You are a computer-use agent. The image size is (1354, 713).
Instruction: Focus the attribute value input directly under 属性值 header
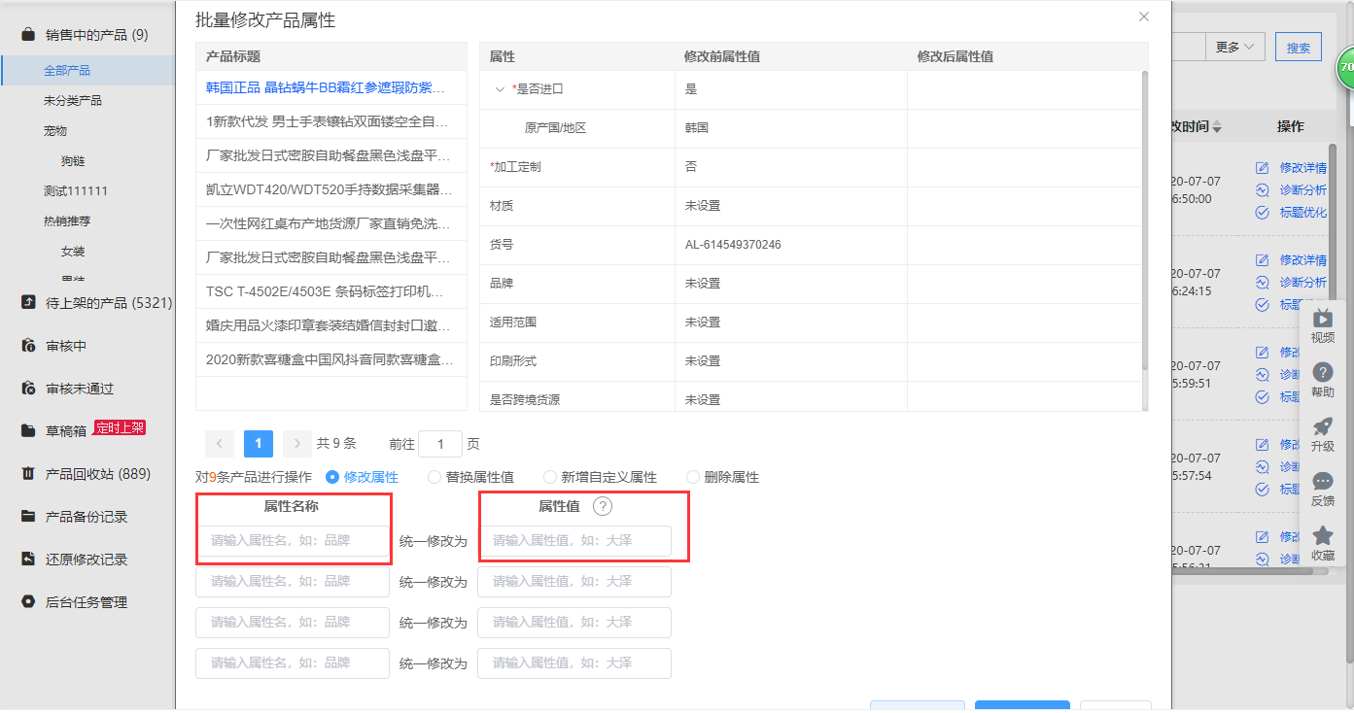pos(574,541)
